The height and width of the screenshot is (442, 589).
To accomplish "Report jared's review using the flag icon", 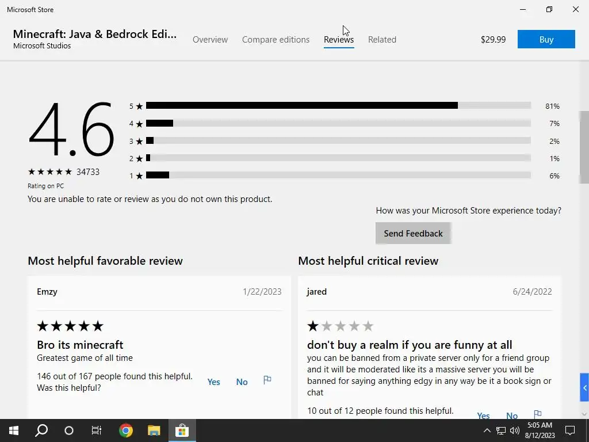I will pyautogui.click(x=538, y=414).
